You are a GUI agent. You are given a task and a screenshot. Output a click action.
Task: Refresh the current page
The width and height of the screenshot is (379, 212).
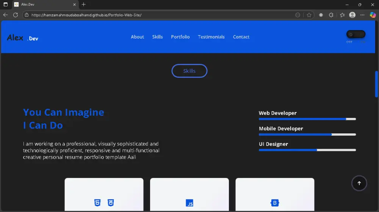tap(16, 15)
